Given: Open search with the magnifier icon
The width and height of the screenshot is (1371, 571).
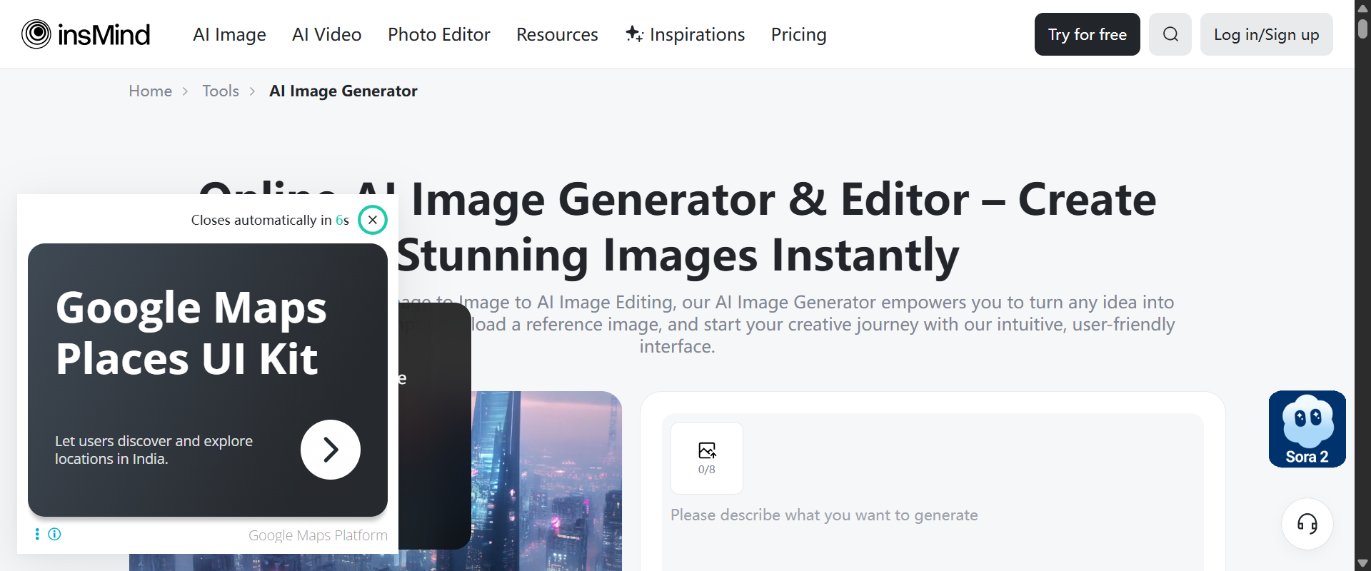Looking at the screenshot, I should 1170,34.
